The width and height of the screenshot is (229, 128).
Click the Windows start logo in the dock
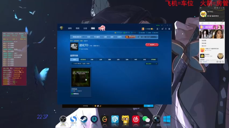(167, 119)
